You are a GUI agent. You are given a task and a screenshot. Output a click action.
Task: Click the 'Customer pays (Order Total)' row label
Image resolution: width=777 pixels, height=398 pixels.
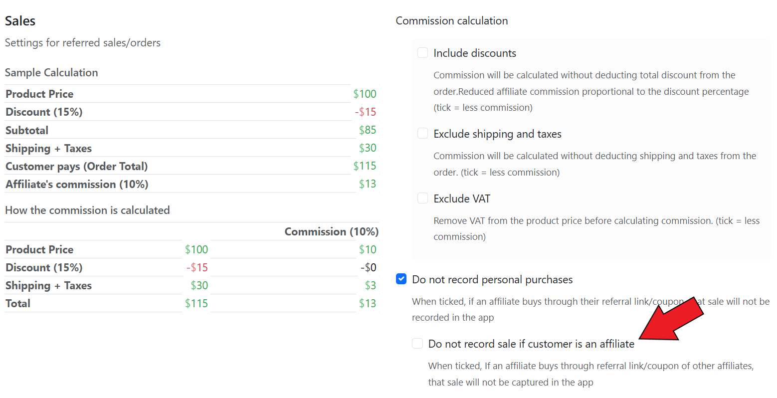(76, 167)
